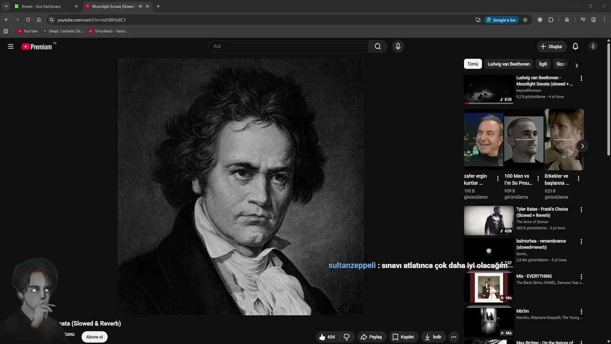Reload the current page
The width and height of the screenshot is (611, 344).
click(x=28, y=20)
